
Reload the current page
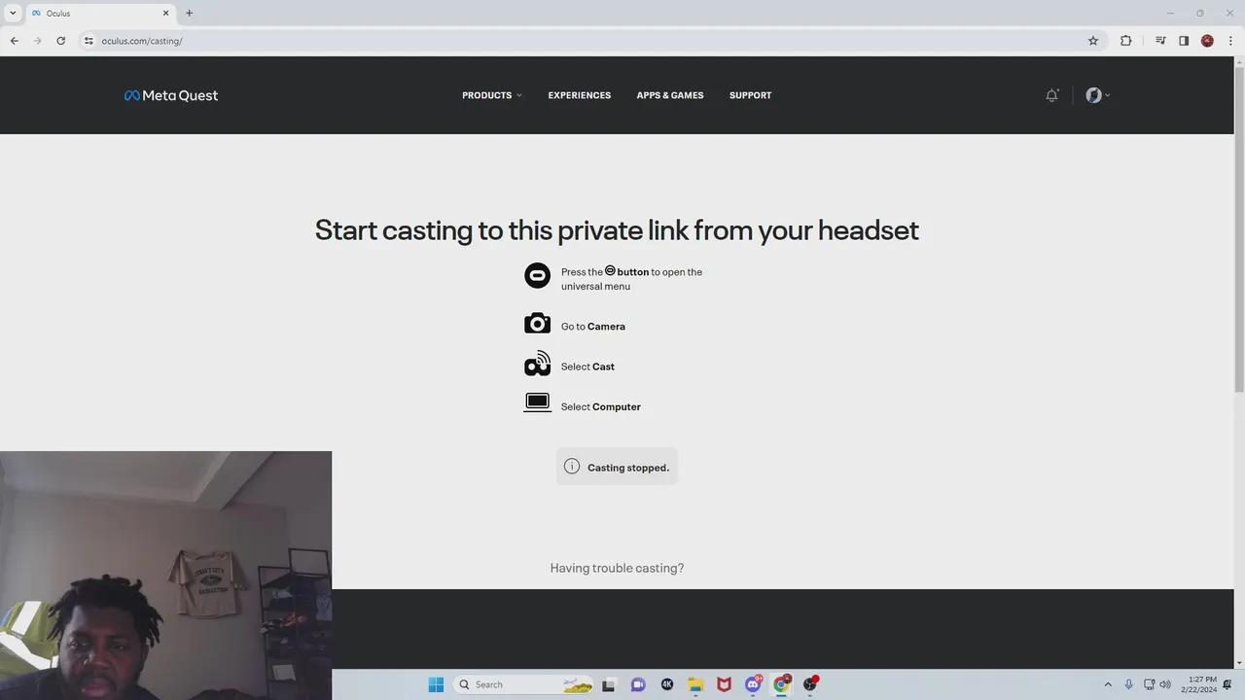click(x=60, y=41)
